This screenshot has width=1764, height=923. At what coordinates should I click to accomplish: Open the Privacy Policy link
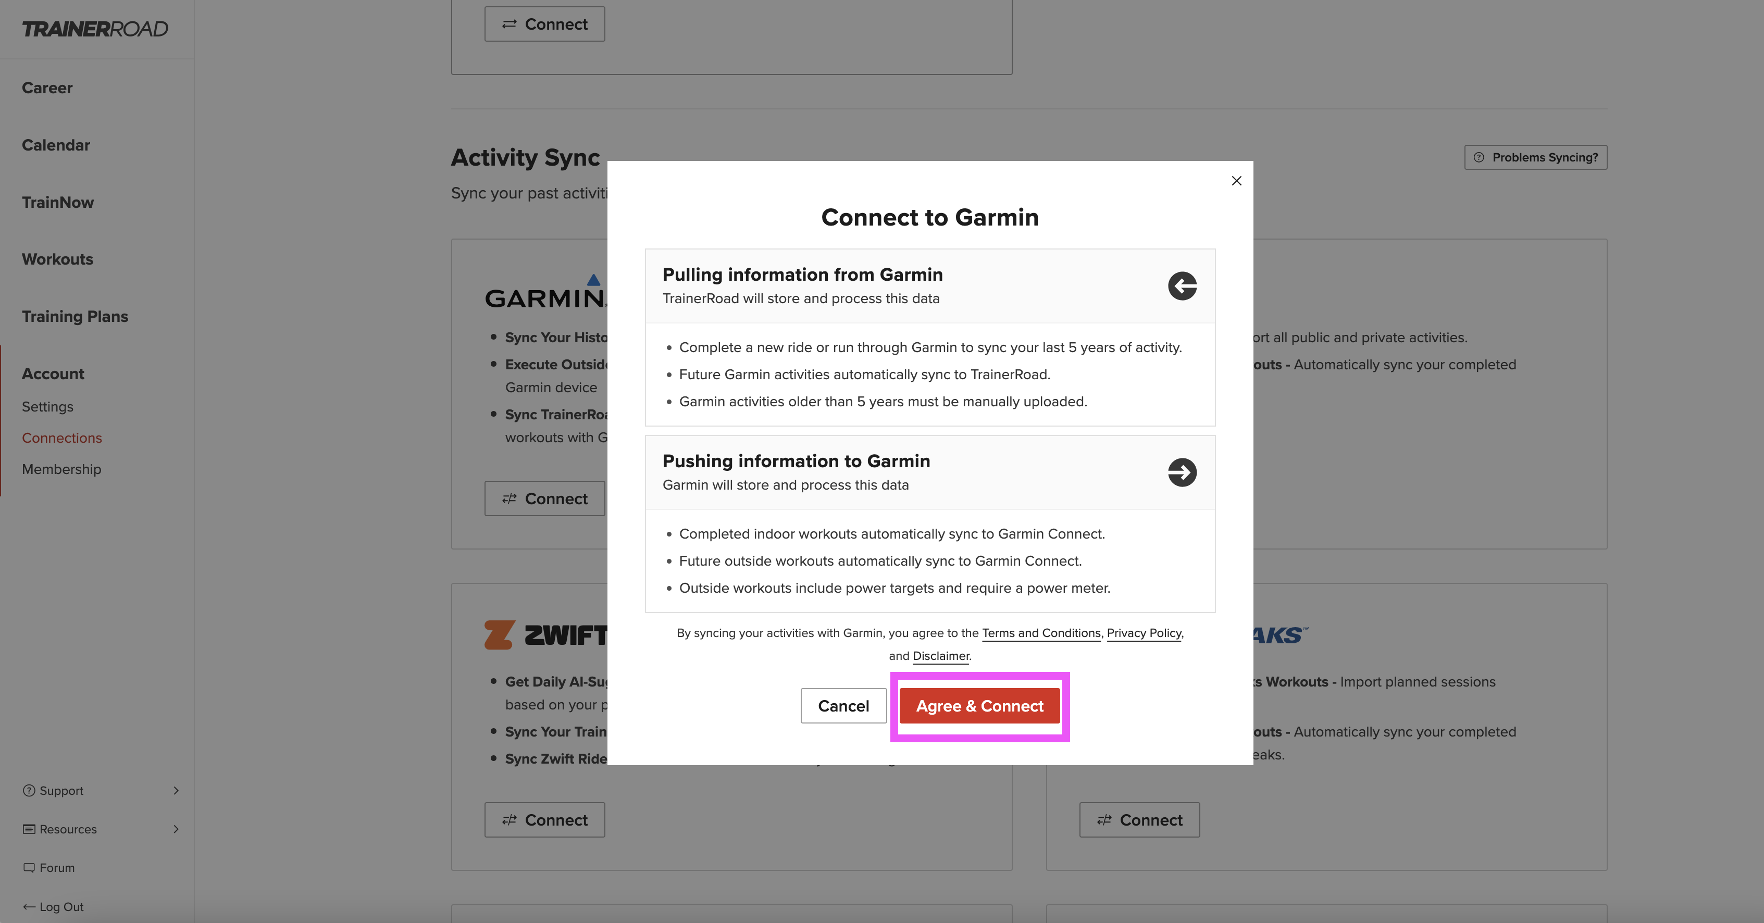pyautogui.click(x=1144, y=633)
